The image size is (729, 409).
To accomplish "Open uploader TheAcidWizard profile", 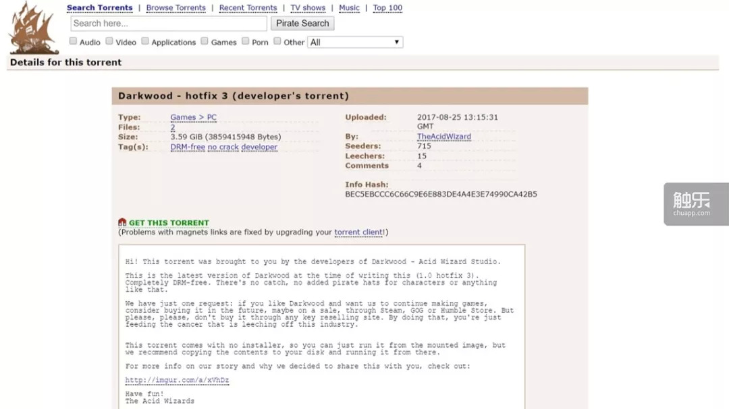I will [444, 137].
